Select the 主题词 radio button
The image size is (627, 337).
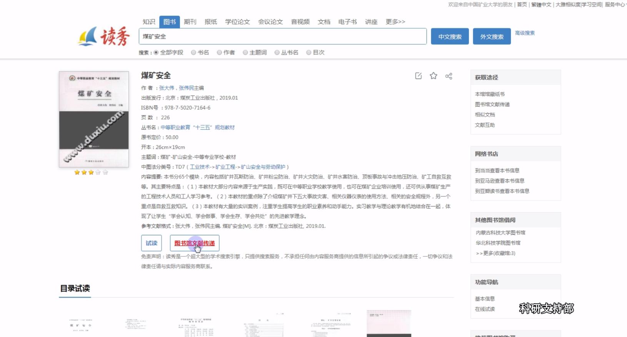tap(245, 53)
